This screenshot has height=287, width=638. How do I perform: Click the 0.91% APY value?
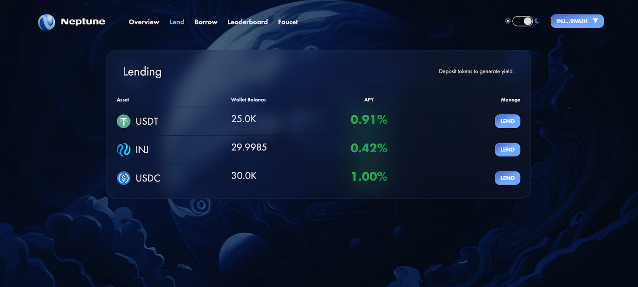pos(369,120)
